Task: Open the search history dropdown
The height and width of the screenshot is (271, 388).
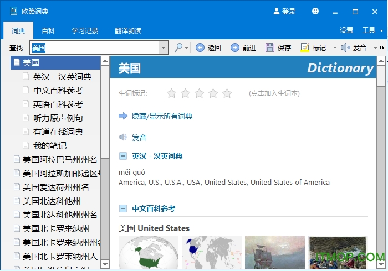Action: 163,48
